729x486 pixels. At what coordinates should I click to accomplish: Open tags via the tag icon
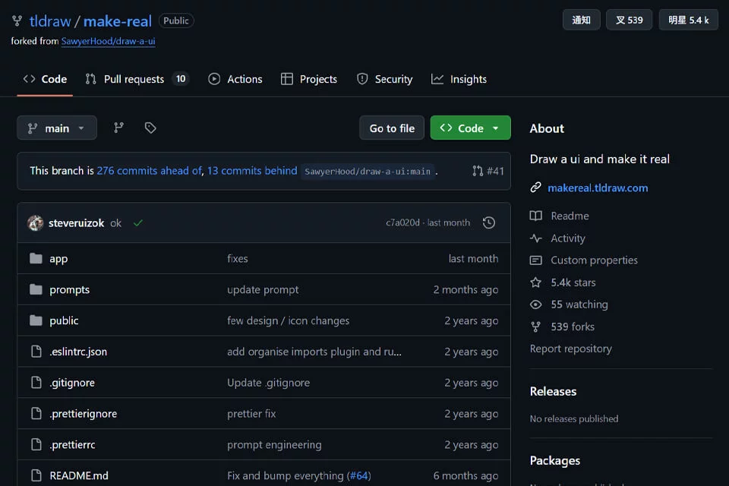(x=150, y=128)
